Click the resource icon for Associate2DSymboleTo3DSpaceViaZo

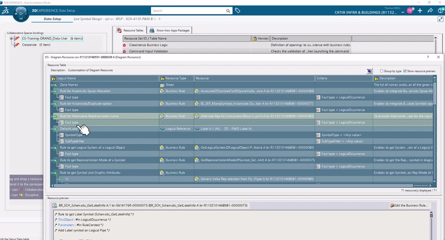click(x=197, y=91)
